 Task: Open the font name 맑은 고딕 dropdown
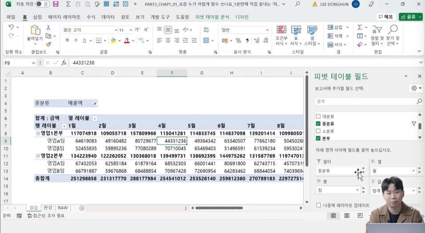pyautogui.click(x=116, y=30)
